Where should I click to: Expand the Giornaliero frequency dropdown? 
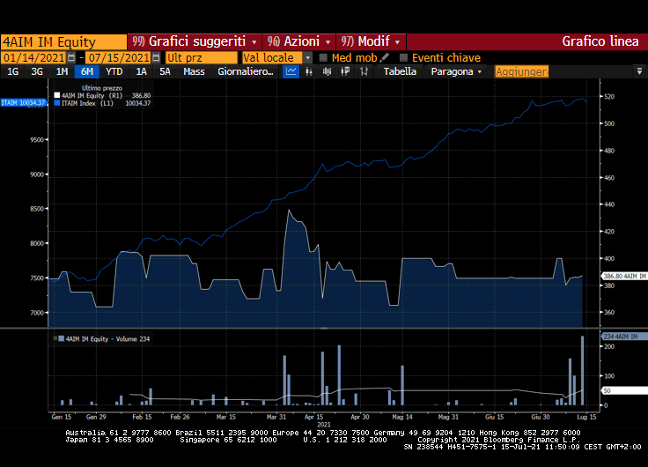(247, 71)
